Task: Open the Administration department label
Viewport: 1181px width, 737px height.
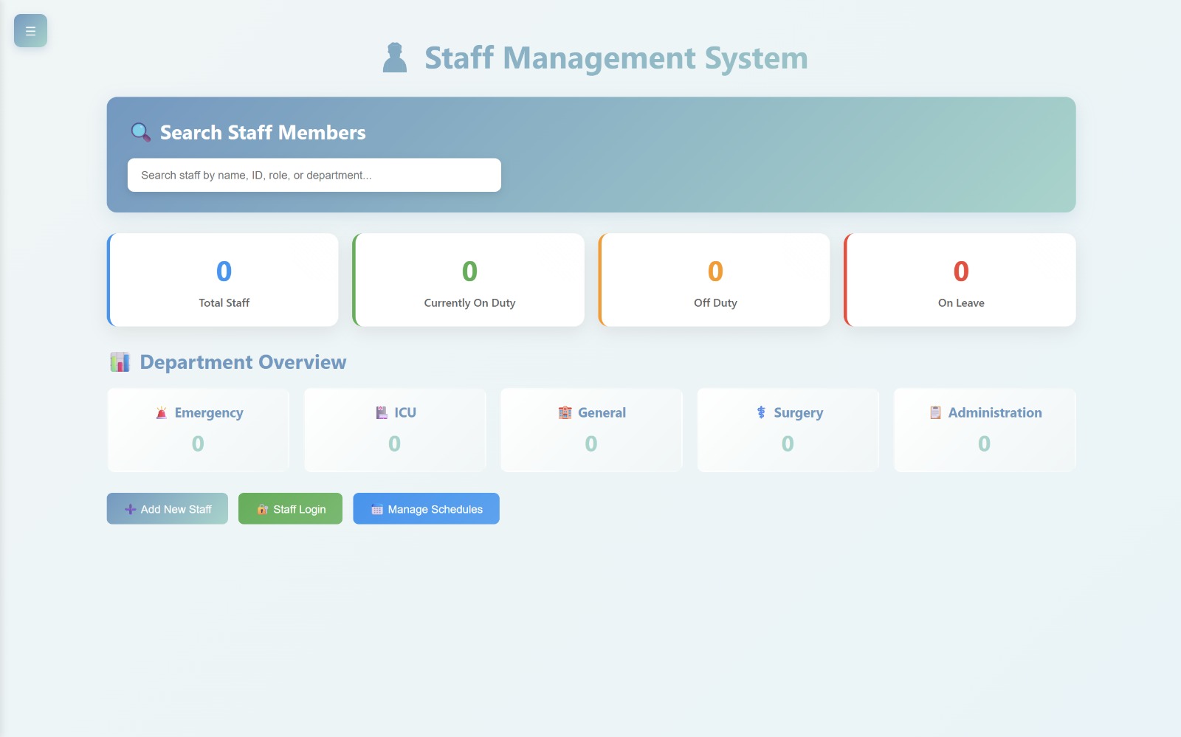Action: [x=995, y=413]
